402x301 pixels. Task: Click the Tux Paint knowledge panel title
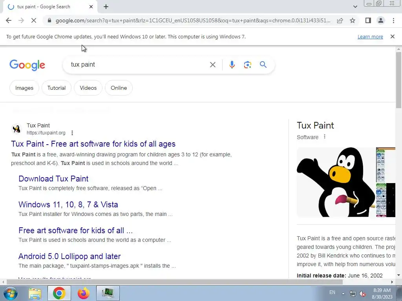coord(315,125)
